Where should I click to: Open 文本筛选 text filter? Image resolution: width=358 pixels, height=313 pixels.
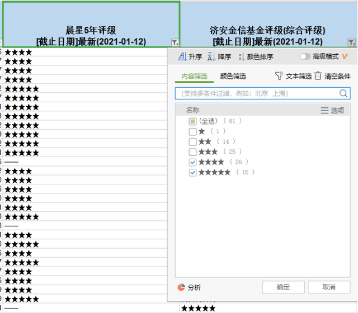pos(293,76)
